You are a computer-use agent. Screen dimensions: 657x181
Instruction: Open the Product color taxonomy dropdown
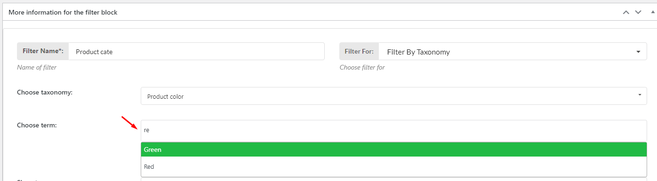[x=393, y=96]
